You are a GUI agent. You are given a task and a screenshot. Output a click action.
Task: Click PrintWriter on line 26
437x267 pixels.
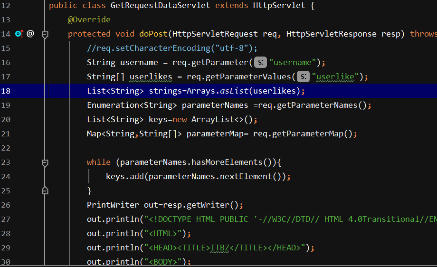tap(113, 205)
